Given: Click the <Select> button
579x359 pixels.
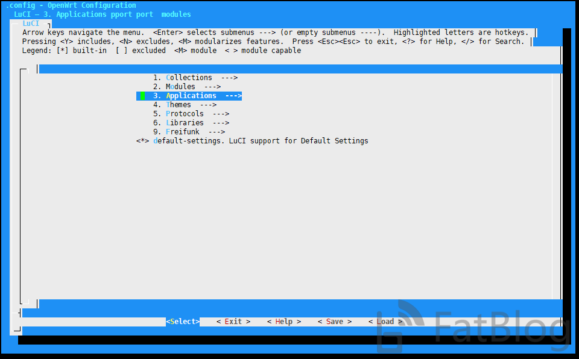Looking at the screenshot, I should 183,322.
